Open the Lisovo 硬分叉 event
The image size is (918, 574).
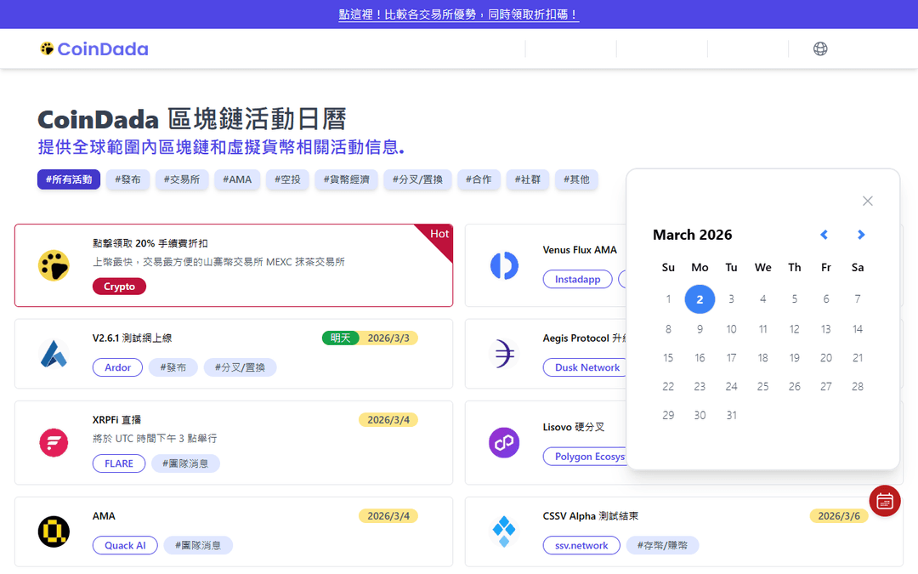574,427
